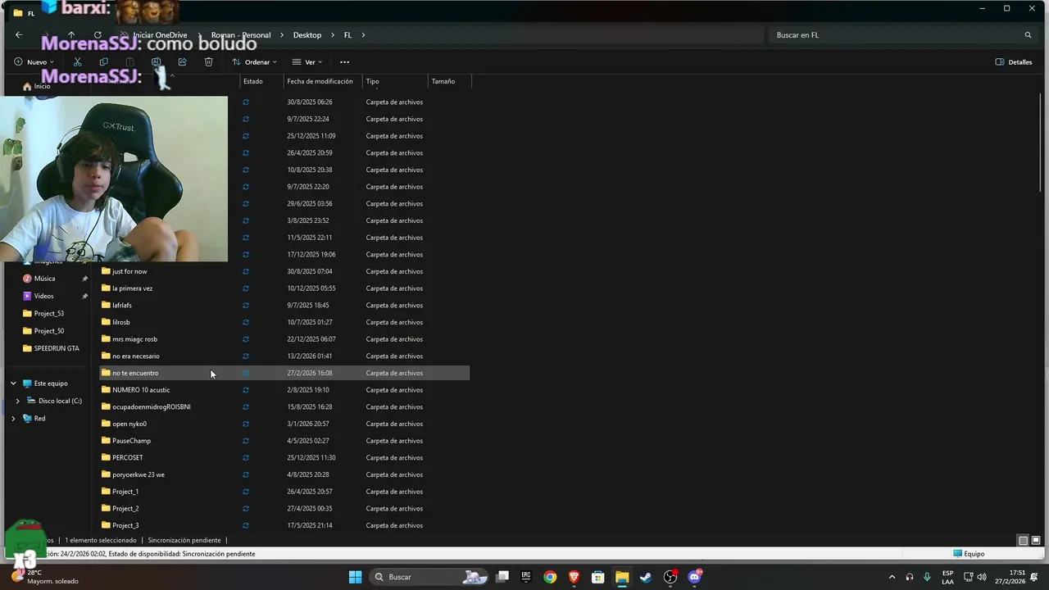
Task: Click the rename icon in toolbar
Action: tap(156, 62)
